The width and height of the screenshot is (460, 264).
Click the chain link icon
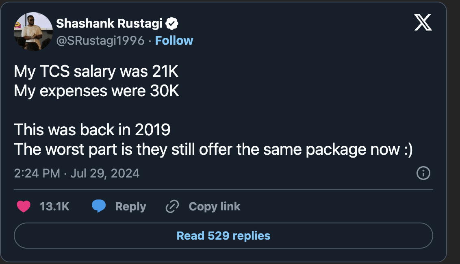[172, 207]
